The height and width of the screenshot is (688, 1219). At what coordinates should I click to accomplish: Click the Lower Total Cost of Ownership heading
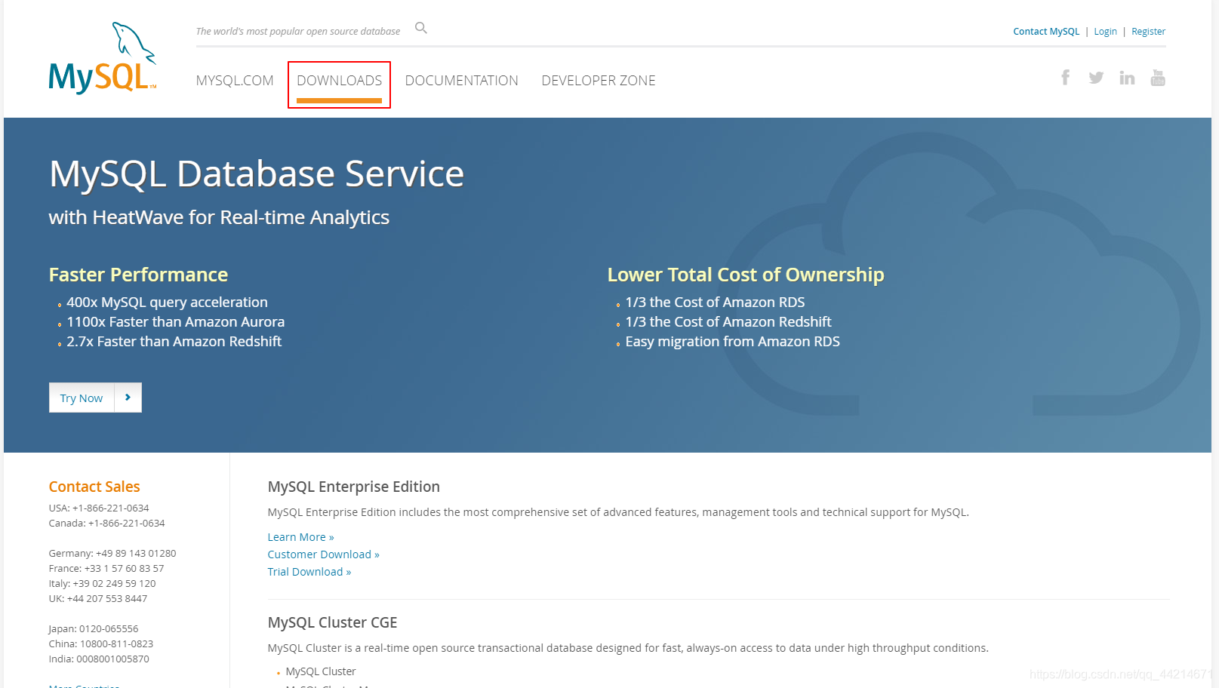746,275
